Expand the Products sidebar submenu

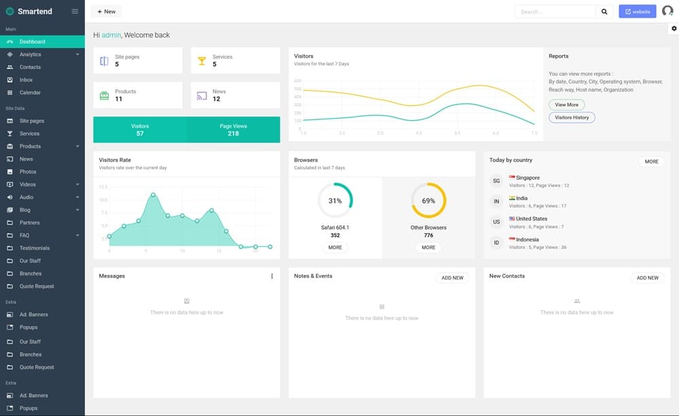pyautogui.click(x=77, y=147)
